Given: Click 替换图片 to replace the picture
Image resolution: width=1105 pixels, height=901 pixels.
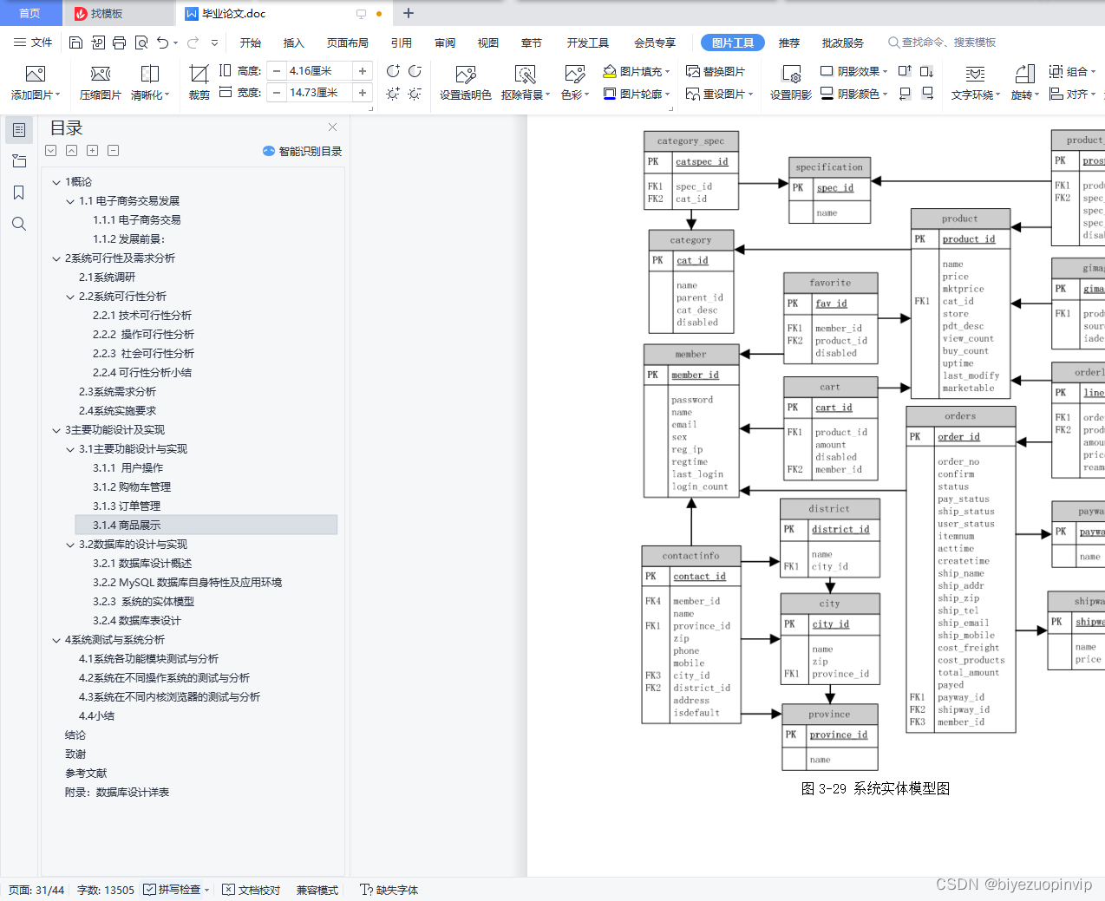Looking at the screenshot, I should [714, 72].
